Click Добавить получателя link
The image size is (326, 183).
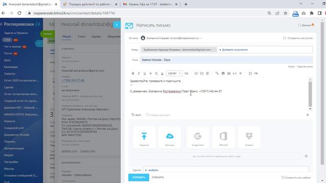coord(233,50)
